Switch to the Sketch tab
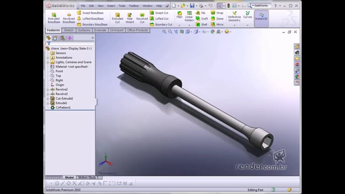The height and width of the screenshot is (194, 345). tap(68, 30)
